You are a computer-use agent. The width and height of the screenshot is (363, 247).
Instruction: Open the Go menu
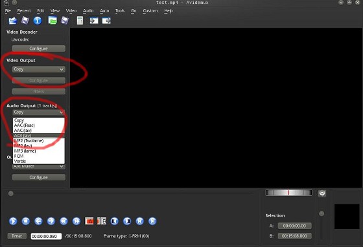click(x=134, y=11)
